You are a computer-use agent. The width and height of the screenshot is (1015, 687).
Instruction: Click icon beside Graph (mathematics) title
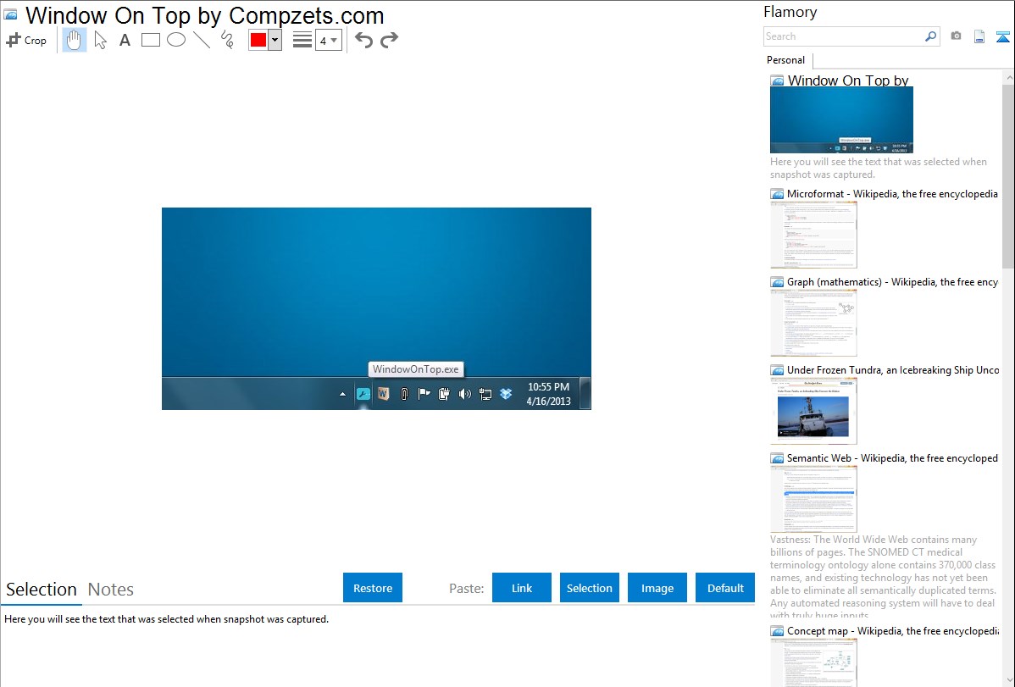(777, 282)
